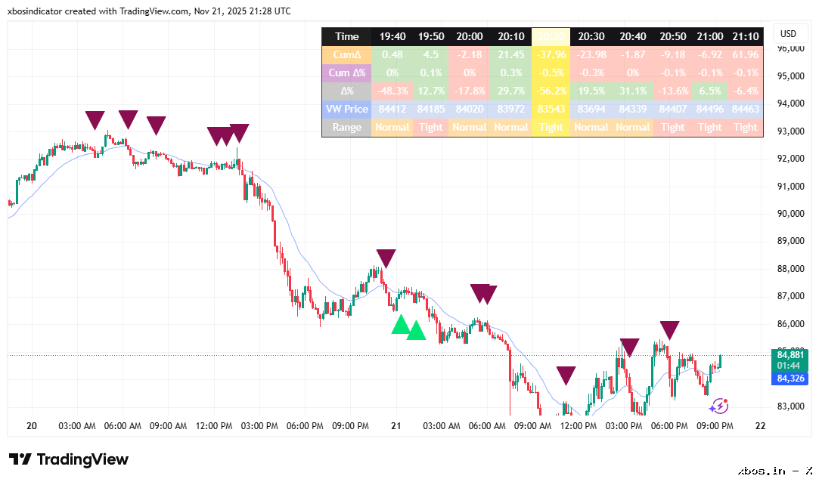This screenshot has height=482, width=819.
Task: Click the 61.96 CumΔ value cell
Action: click(x=745, y=54)
